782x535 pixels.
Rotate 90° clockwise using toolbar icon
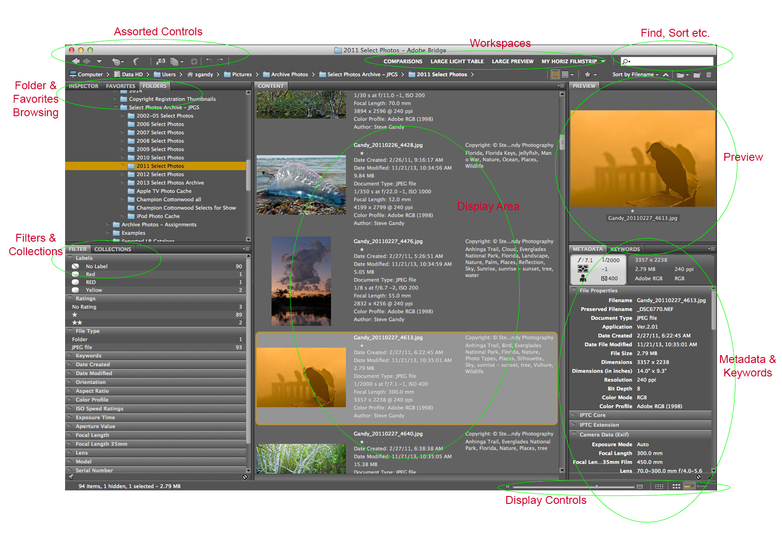coord(220,61)
